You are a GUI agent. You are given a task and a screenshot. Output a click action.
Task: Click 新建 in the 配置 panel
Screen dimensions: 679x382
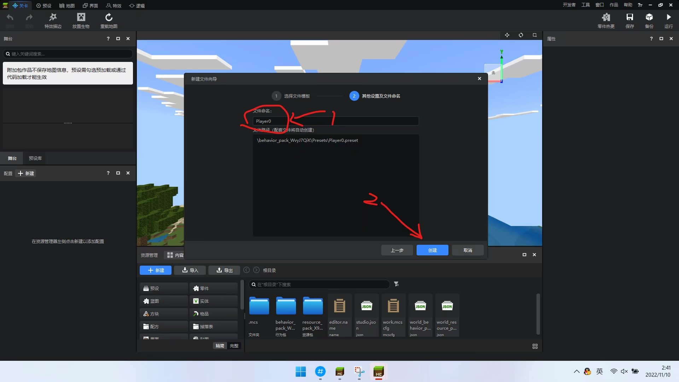26,173
